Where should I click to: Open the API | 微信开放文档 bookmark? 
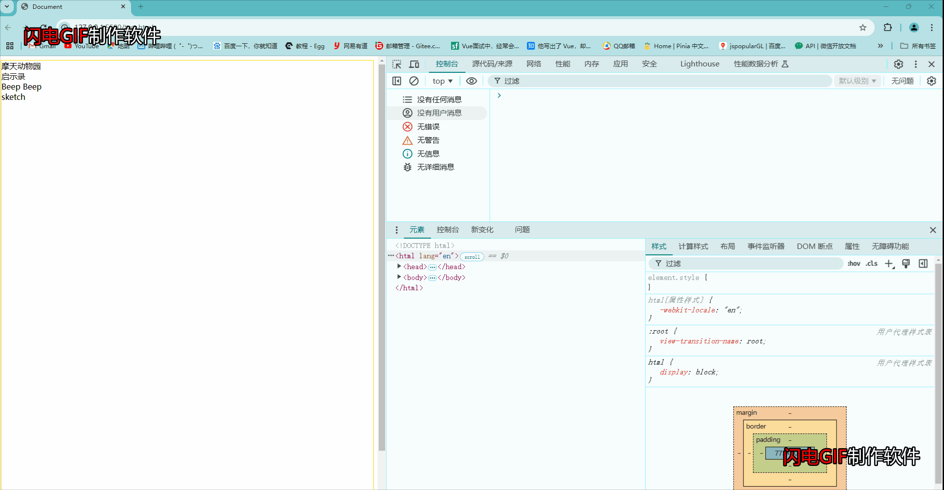[826, 46]
